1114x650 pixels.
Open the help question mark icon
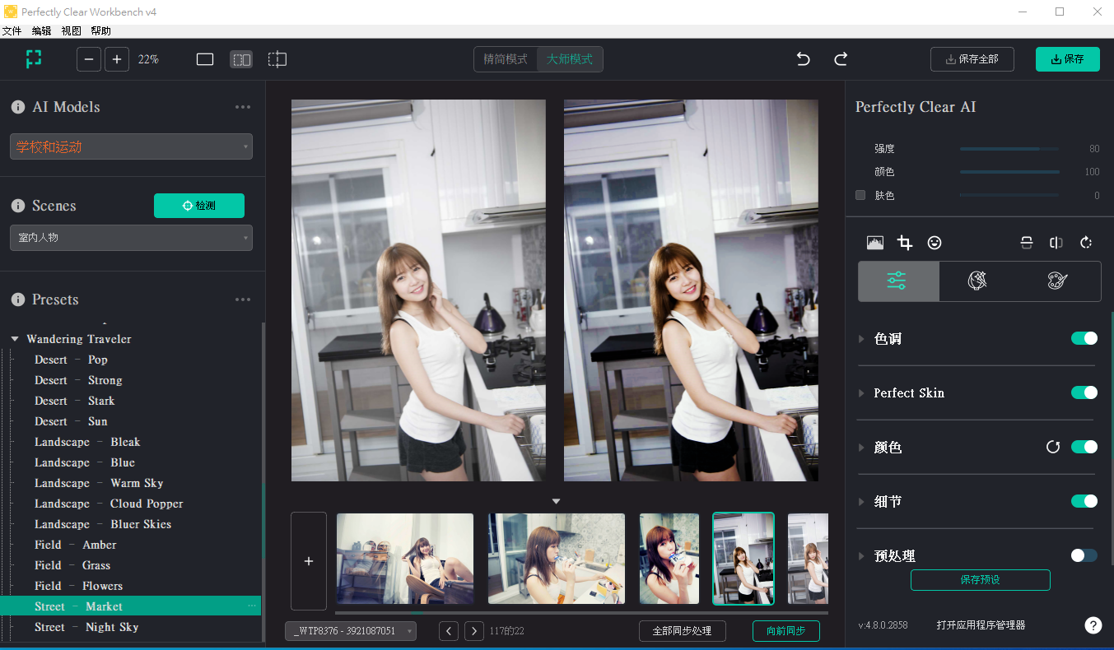coord(1093,625)
